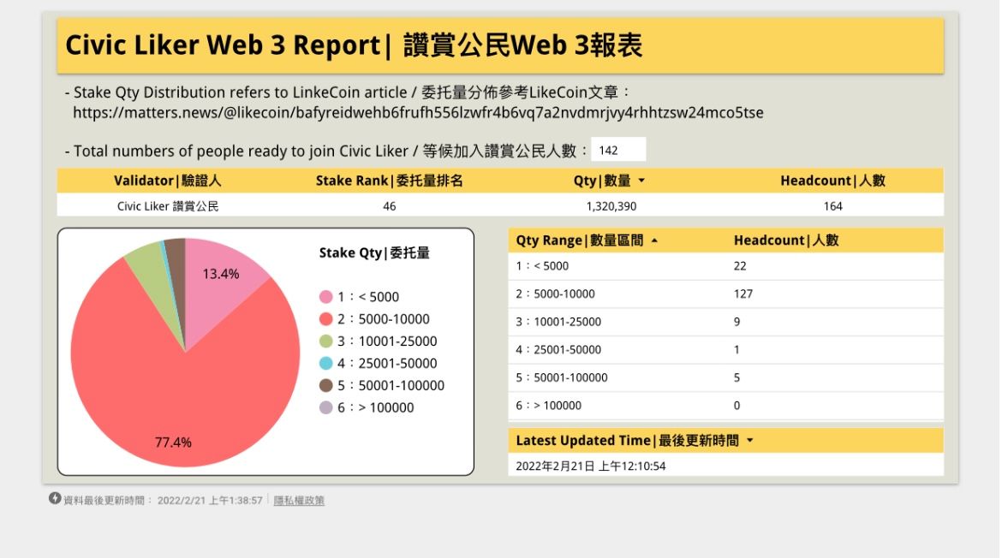Sort by the Qty|數量 column dropdown arrow
Image resolution: width=1002 pixels, height=558 pixels.
641,181
